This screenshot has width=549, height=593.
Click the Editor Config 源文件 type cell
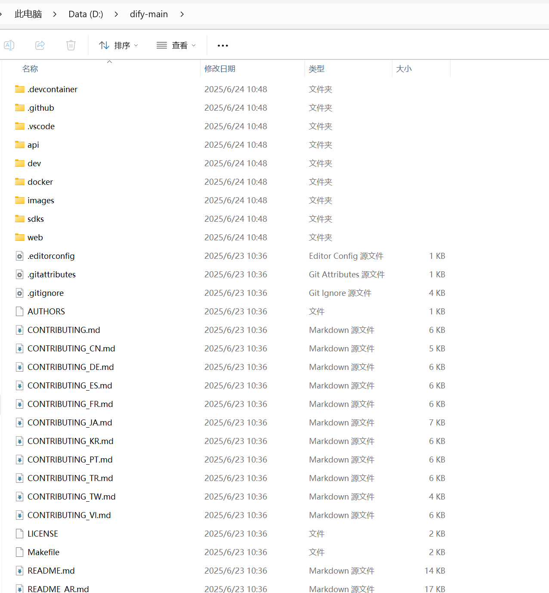(x=346, y=256)
